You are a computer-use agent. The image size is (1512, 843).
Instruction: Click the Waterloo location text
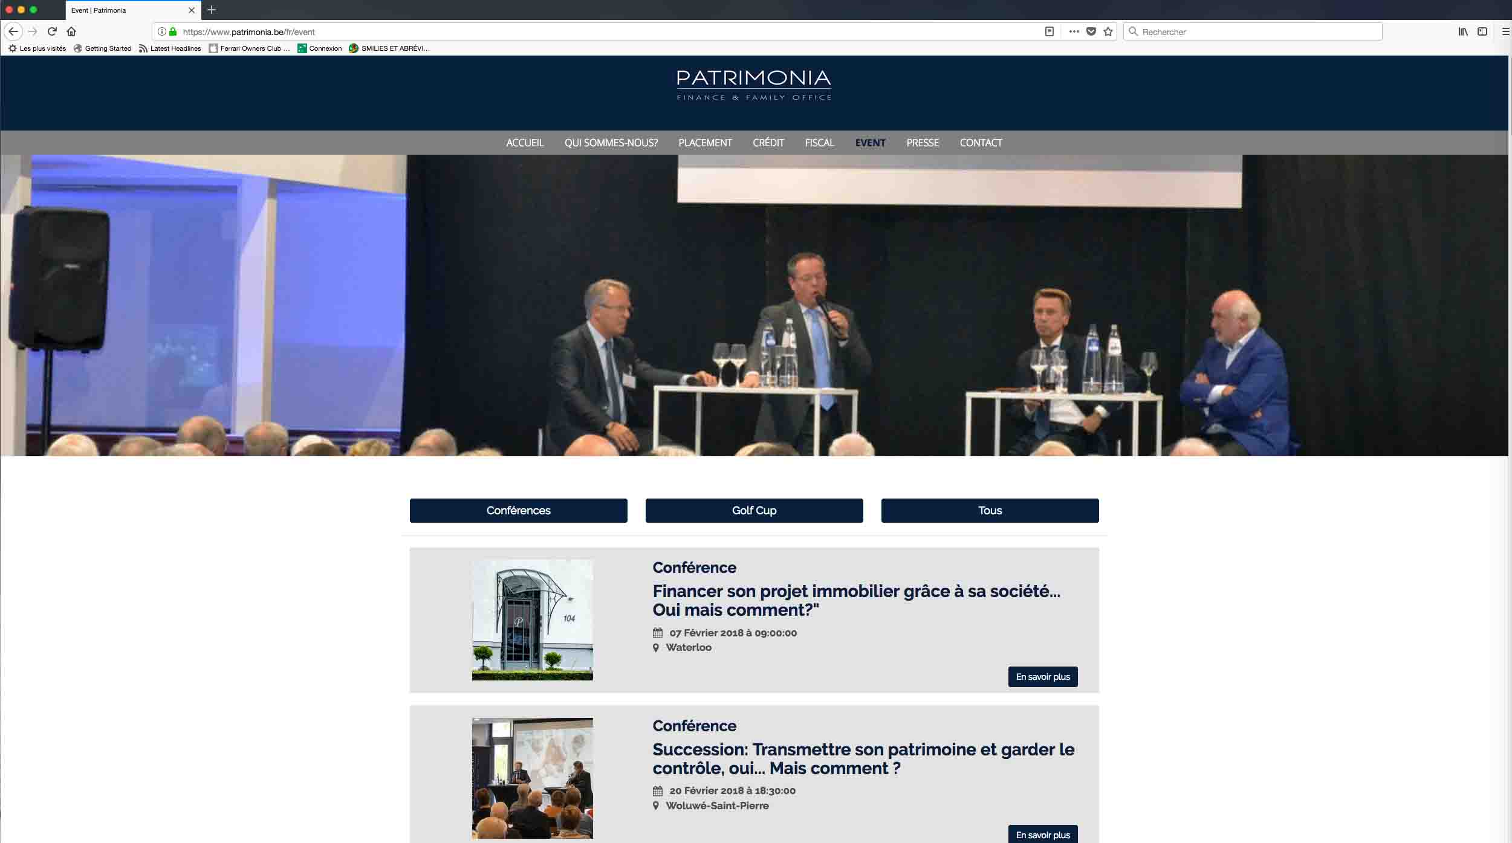click(x=689, y=647)
